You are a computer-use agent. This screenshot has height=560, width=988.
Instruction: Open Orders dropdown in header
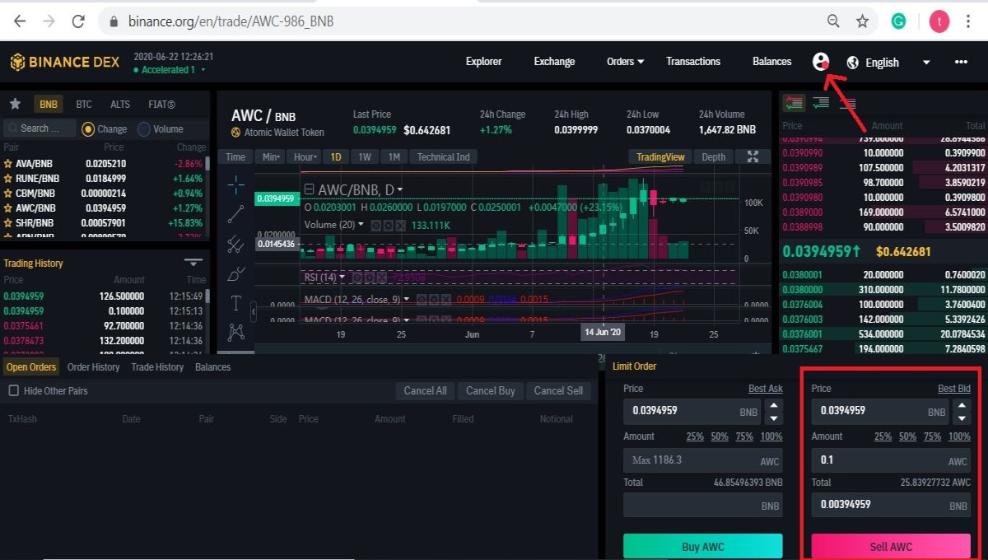(x=625, y=62)
